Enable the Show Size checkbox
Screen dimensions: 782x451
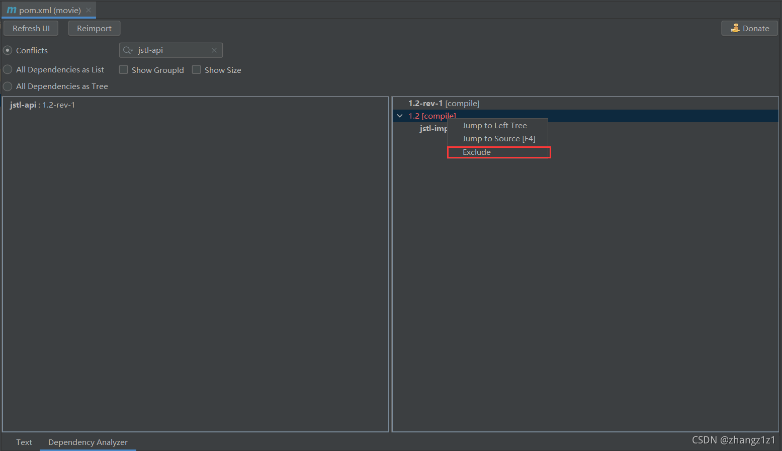(196, 70)
